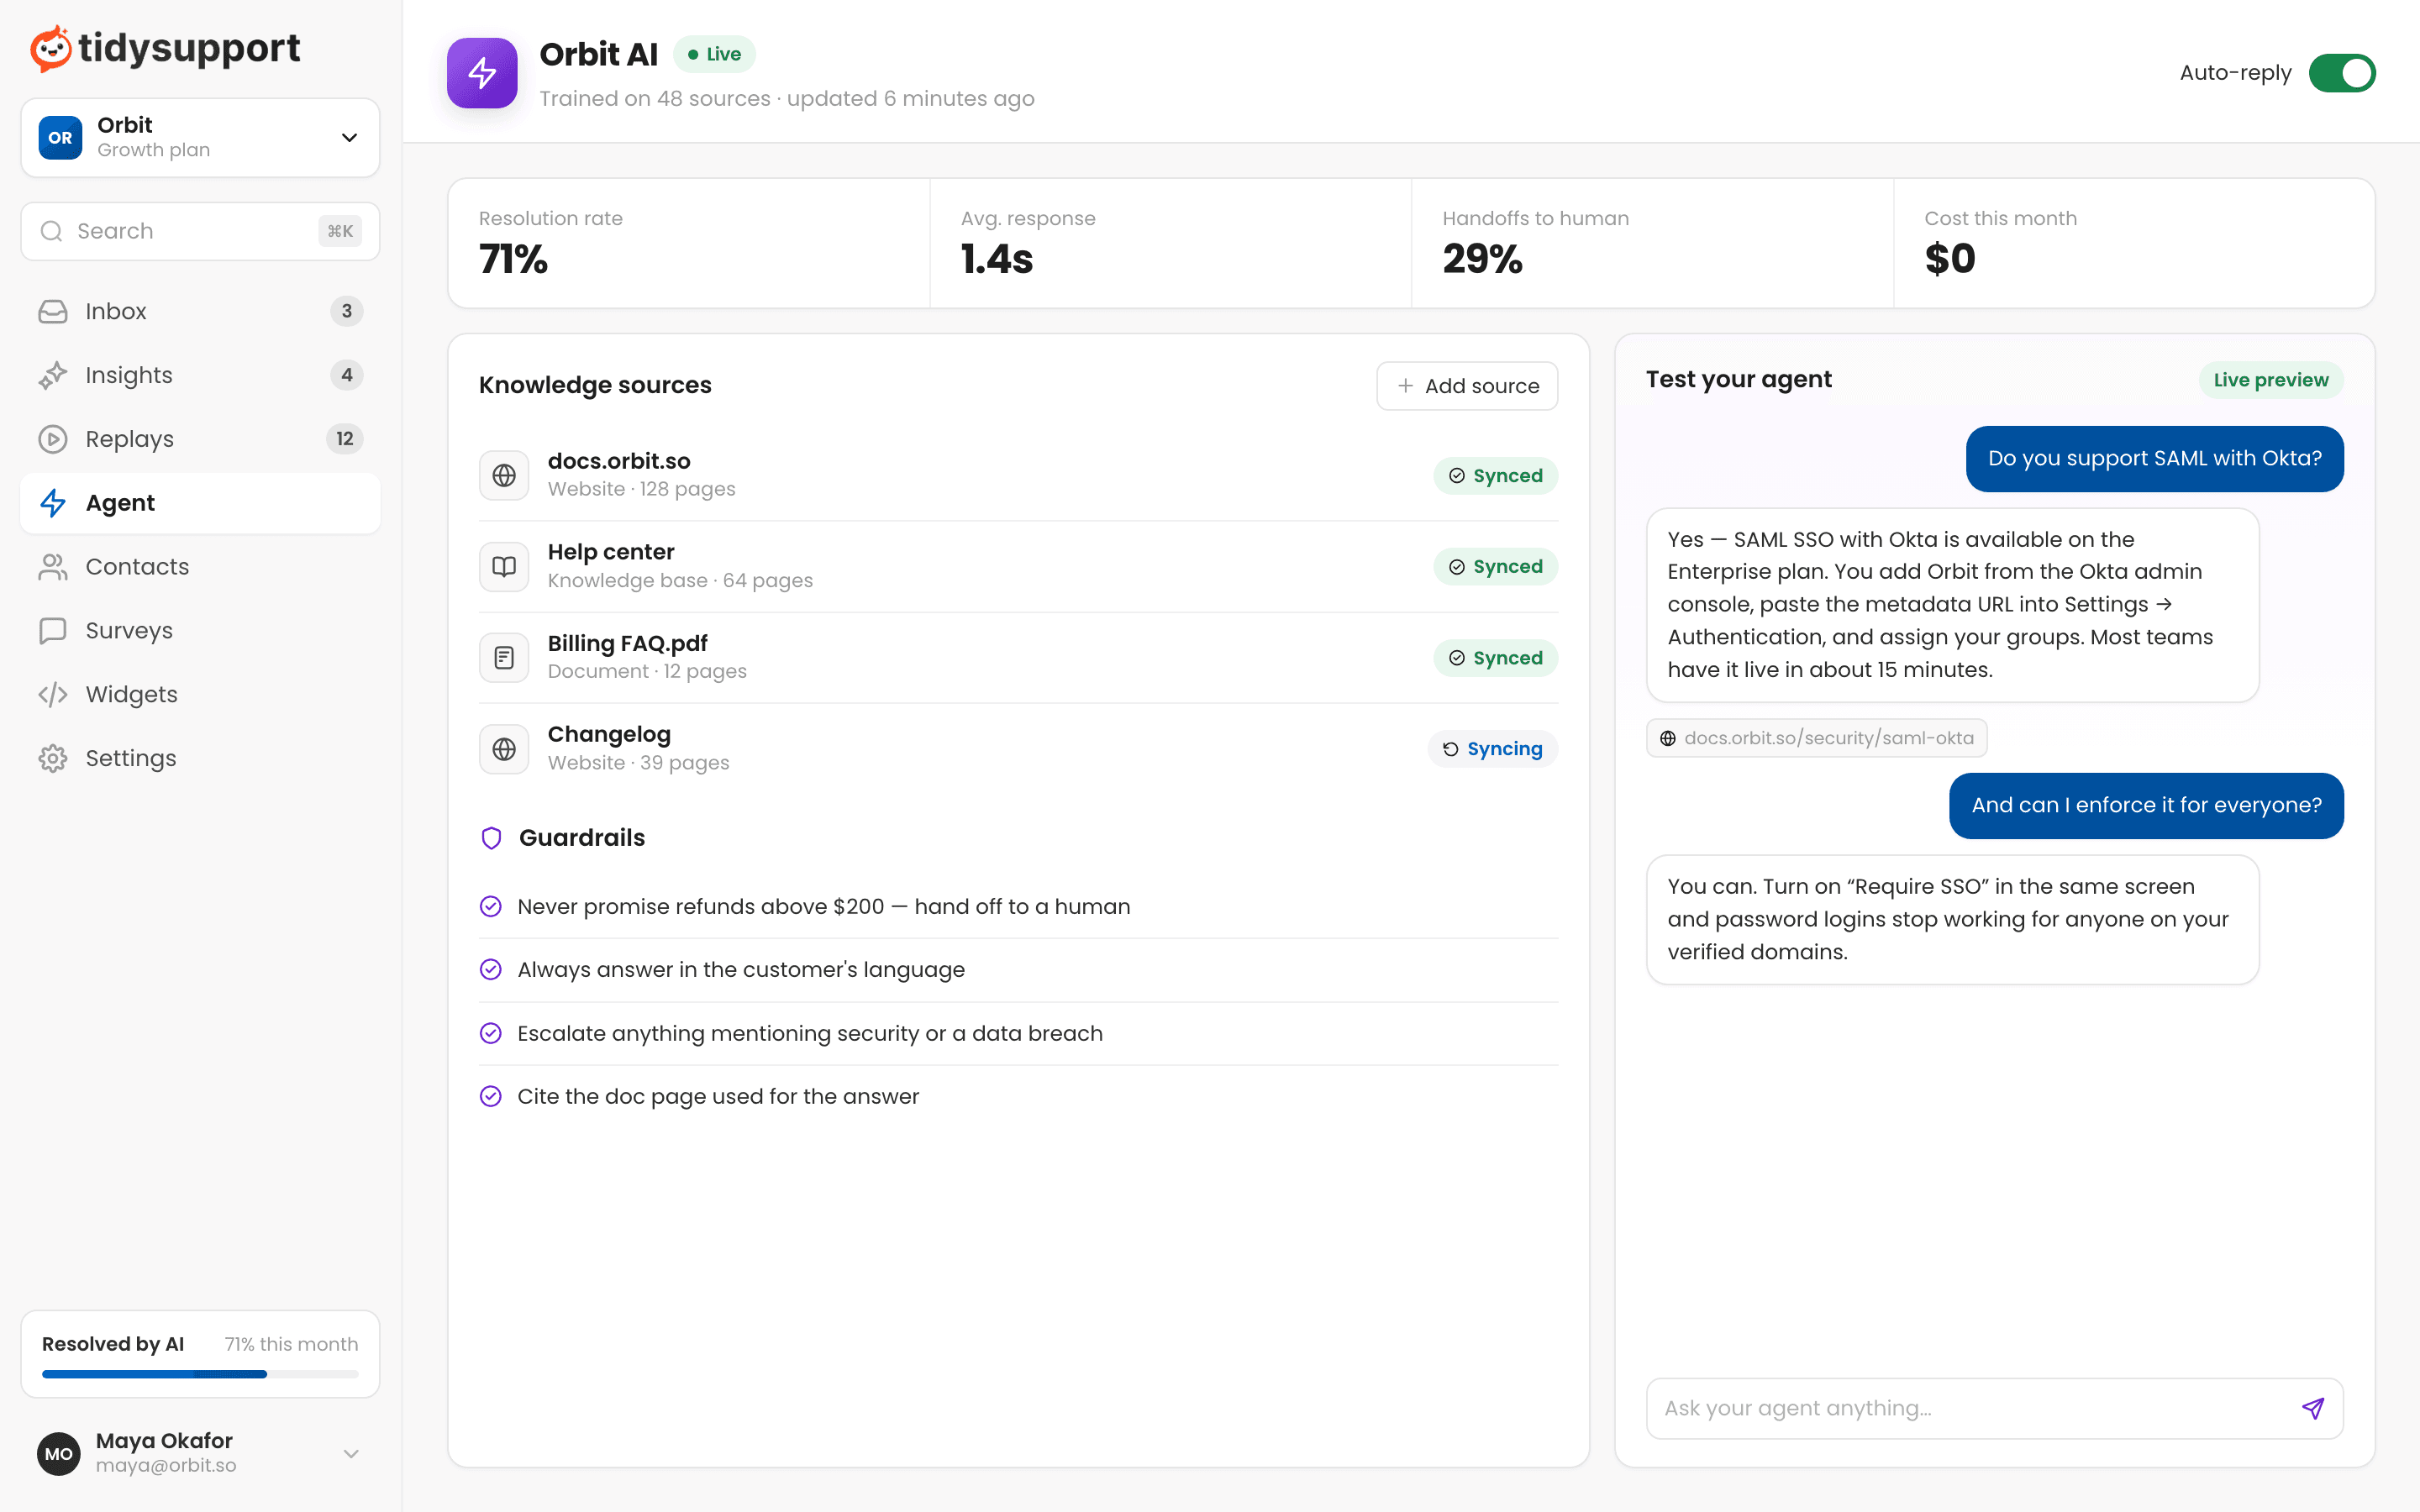Open the Insights section
This screenshot has width=2420, height=1512.
(x=200, y=375)
